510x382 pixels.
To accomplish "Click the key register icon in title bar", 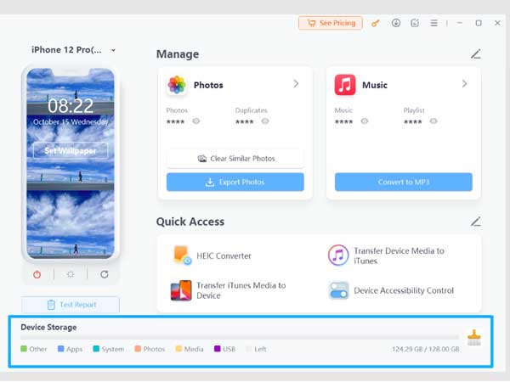I will 376,23.
